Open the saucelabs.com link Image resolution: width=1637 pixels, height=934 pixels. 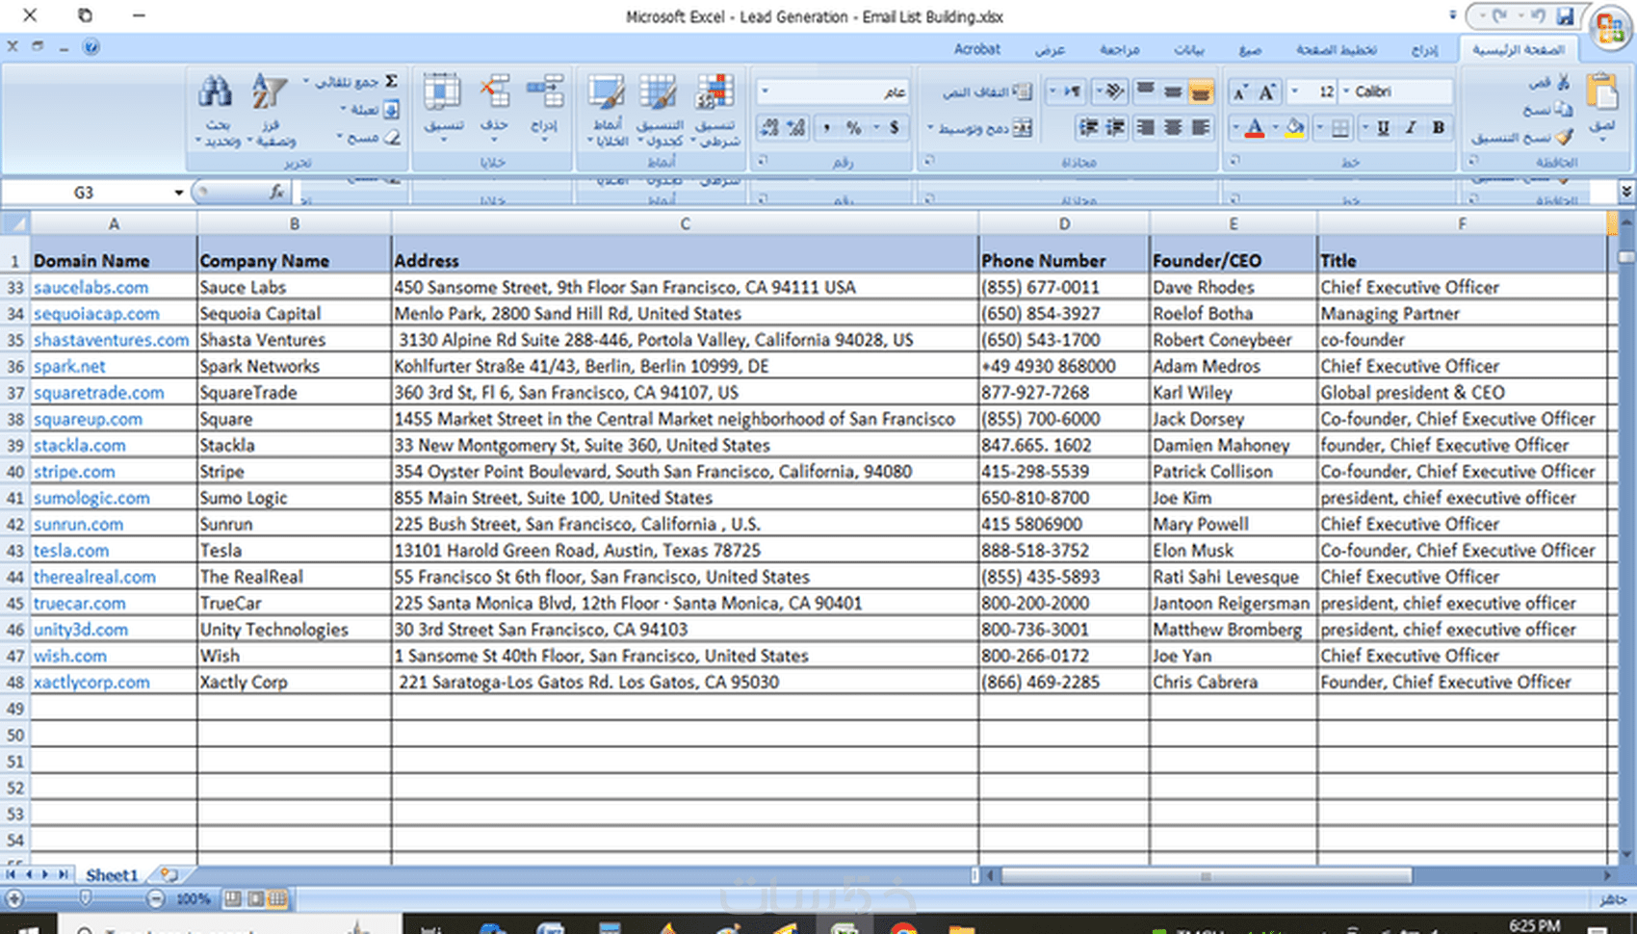pyautogui.click(x=91, y=287)
